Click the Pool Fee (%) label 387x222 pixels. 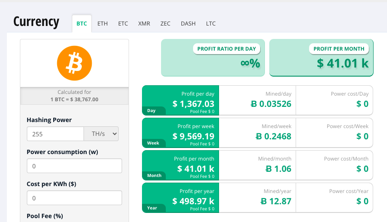pos(45,216)
